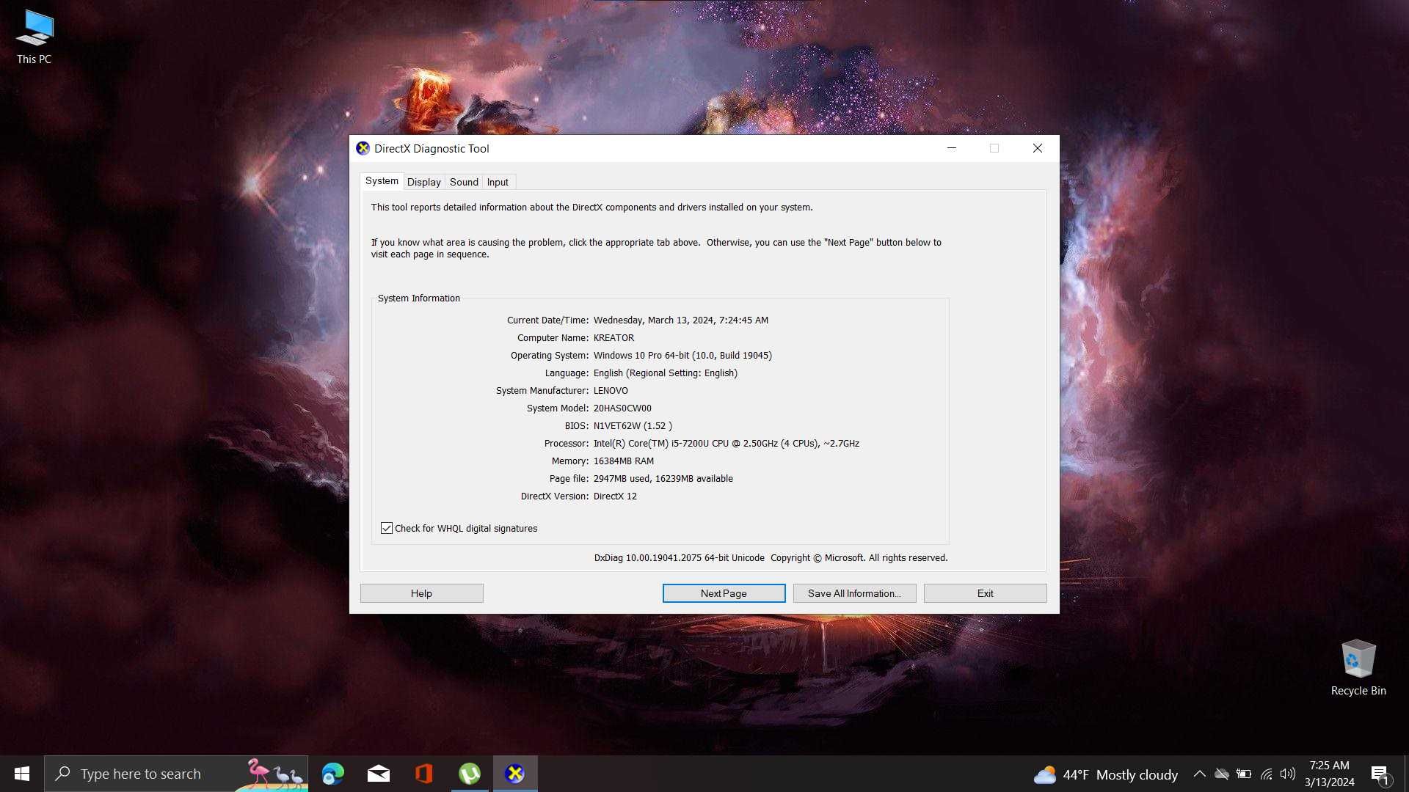Select the DirectX Diagnostic taskbar icon

click(515, 774)
